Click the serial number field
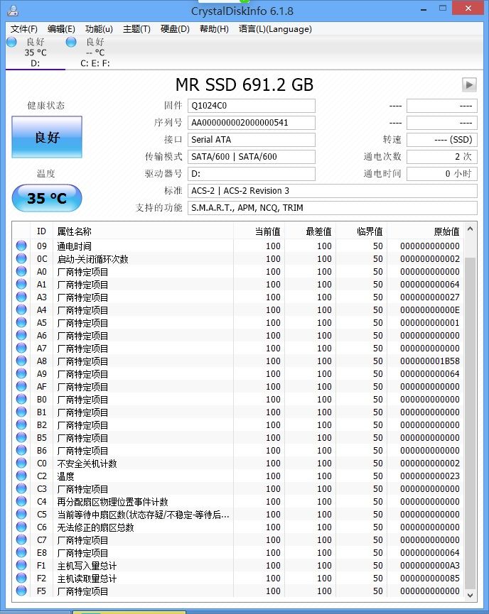The height and width of the screenshot is (614, 489). [252, 123]
